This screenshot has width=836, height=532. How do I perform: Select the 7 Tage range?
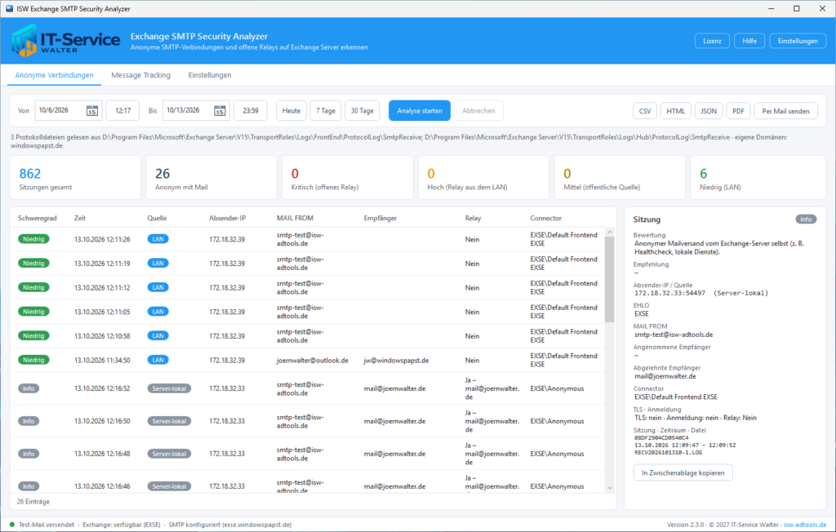point(326,111)
